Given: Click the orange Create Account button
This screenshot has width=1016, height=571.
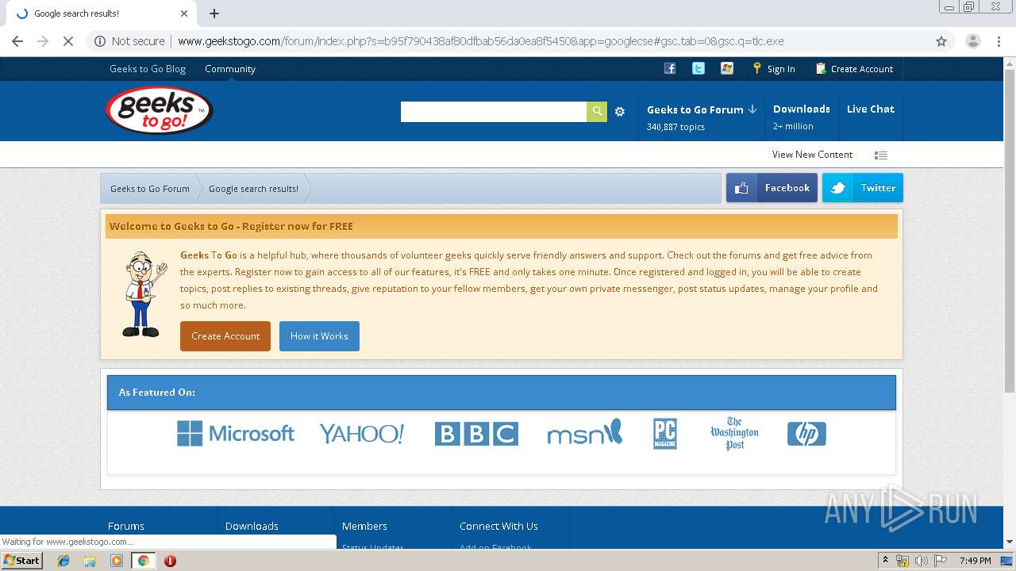Looking at the screenshot, I should pos(225,336).
